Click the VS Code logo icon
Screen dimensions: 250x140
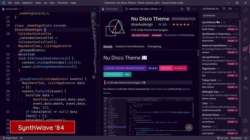[x=3, y=3]
